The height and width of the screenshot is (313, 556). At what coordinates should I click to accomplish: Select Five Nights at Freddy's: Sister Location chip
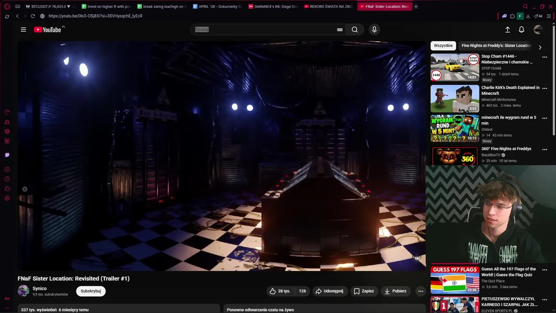pos(496,46)
